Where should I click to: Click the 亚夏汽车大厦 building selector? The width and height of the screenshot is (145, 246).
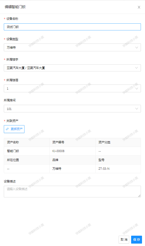coord(72,68)
